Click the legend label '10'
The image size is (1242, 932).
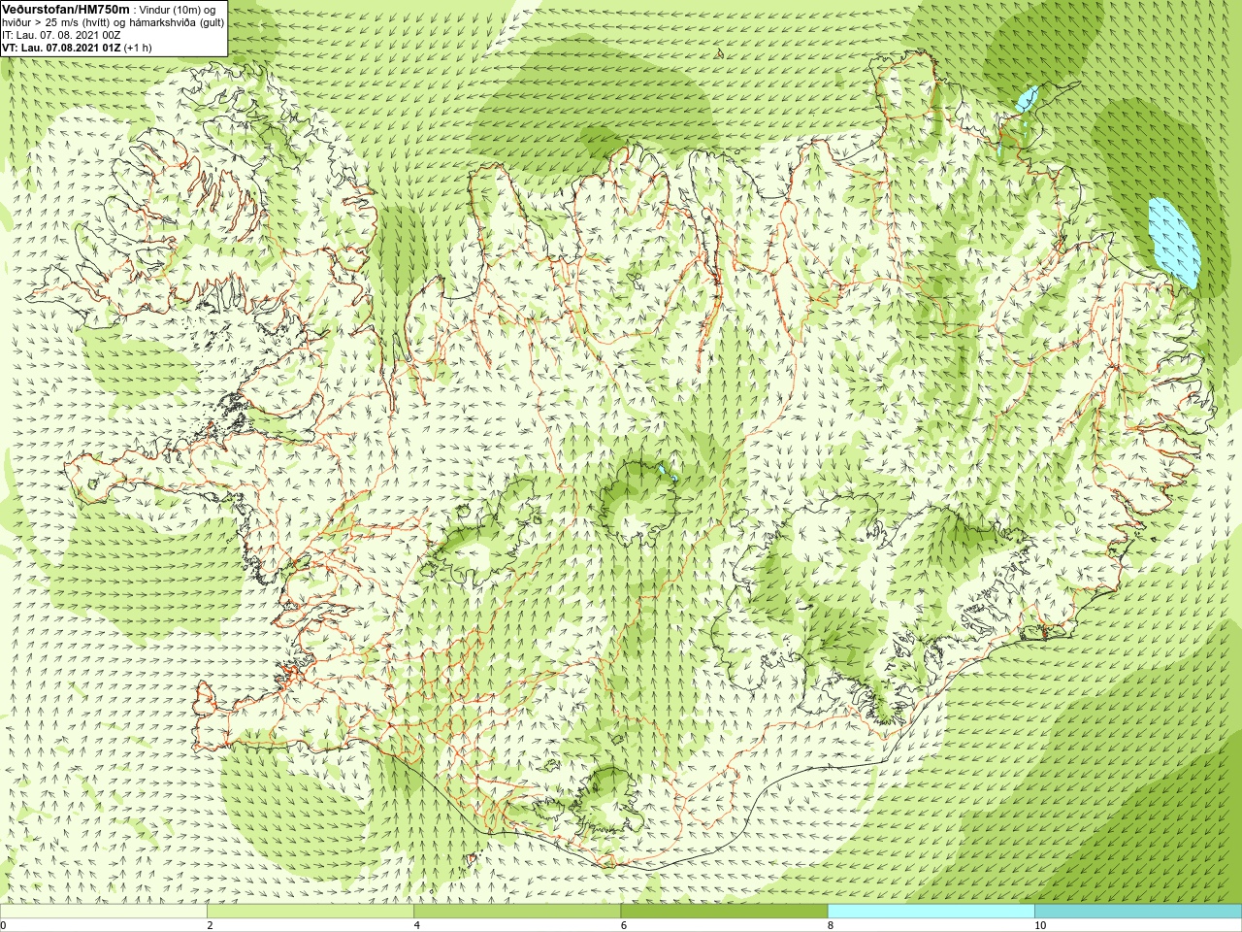1039,925
